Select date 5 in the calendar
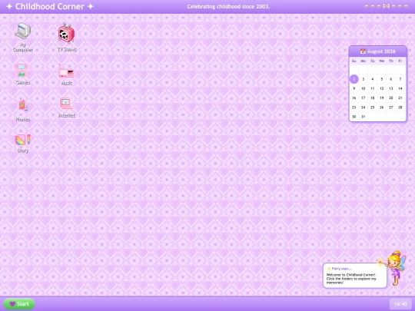 click(x=382, y=79)
